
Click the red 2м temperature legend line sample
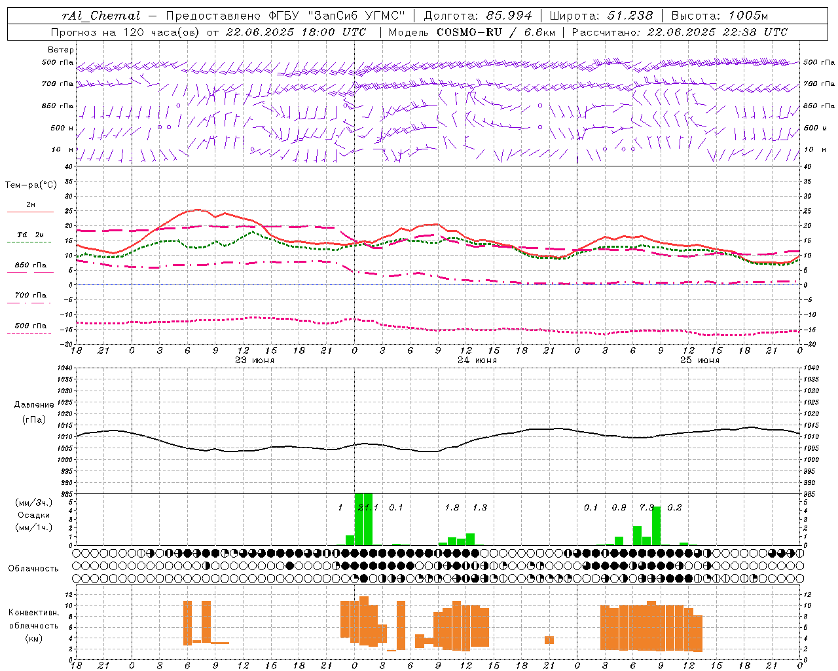tap(30, 212)
